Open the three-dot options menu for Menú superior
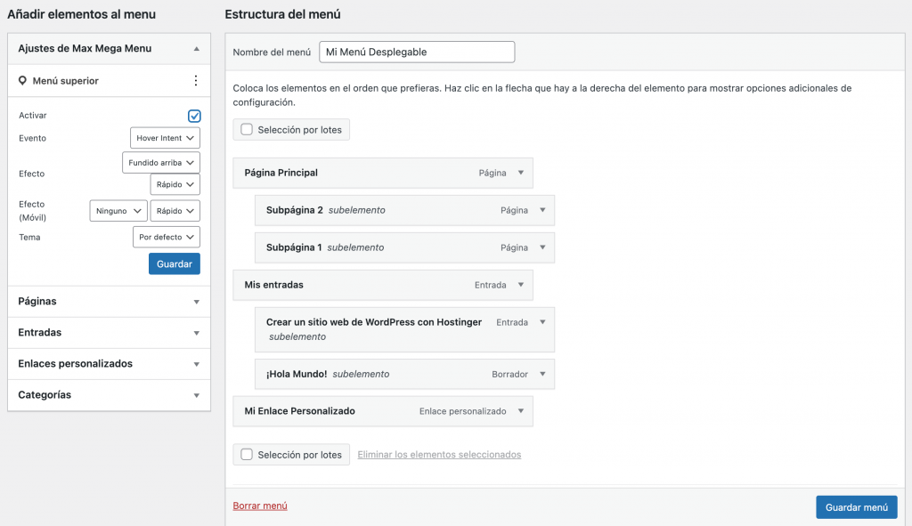Screen dimensions: 912x526 [195, 80]
